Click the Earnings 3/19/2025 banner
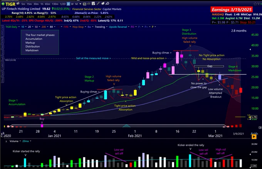This screenshot has height=169, width=262. [232, 10]
